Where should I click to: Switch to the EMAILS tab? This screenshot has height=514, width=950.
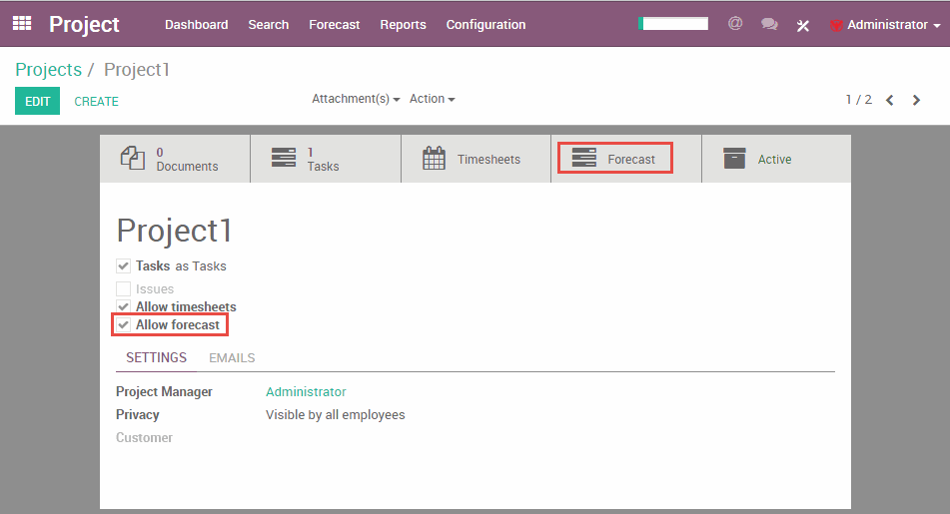[x=232, y=358]
